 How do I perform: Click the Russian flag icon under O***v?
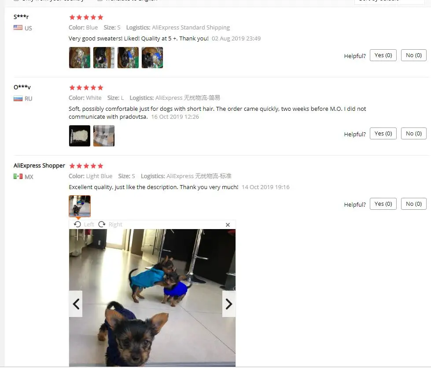pyautogui.click(x=18, y=98)
